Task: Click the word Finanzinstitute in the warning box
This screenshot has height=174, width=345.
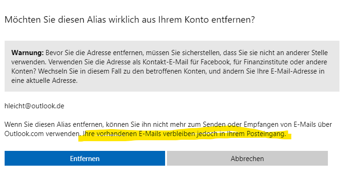Action: pos(264,62)
